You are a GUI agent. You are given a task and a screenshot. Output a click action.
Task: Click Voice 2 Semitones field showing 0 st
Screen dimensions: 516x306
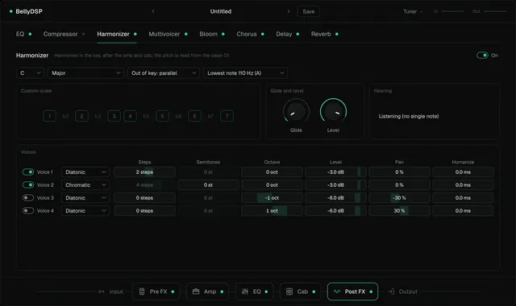pyautogui.click(x=208, y=184)
